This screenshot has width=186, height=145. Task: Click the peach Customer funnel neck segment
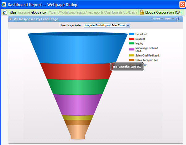[78, 132]
